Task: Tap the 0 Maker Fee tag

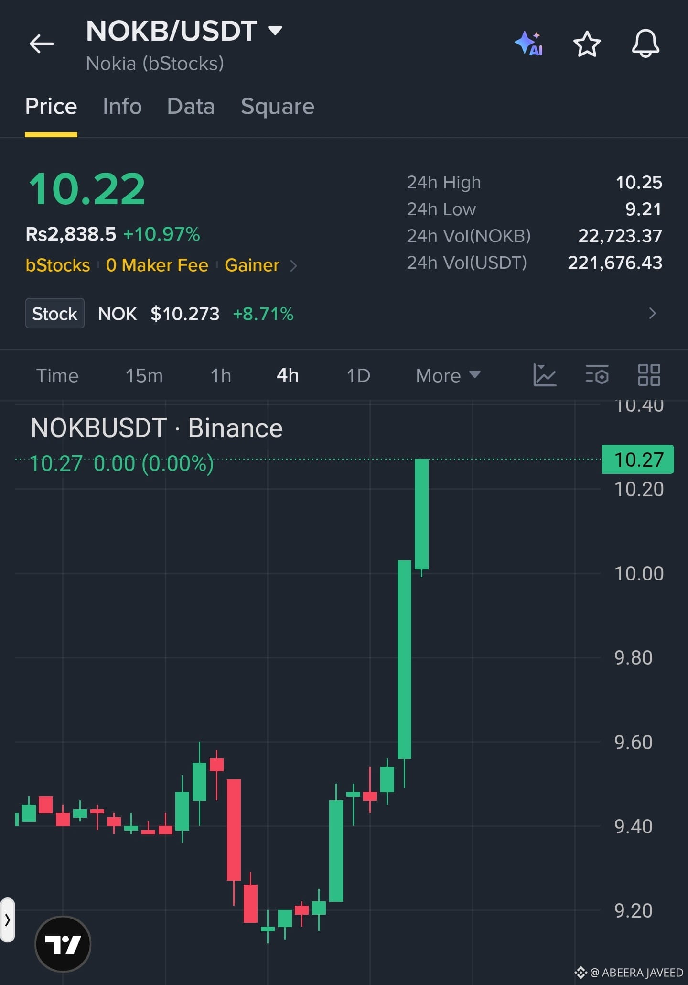Action: 157,265
